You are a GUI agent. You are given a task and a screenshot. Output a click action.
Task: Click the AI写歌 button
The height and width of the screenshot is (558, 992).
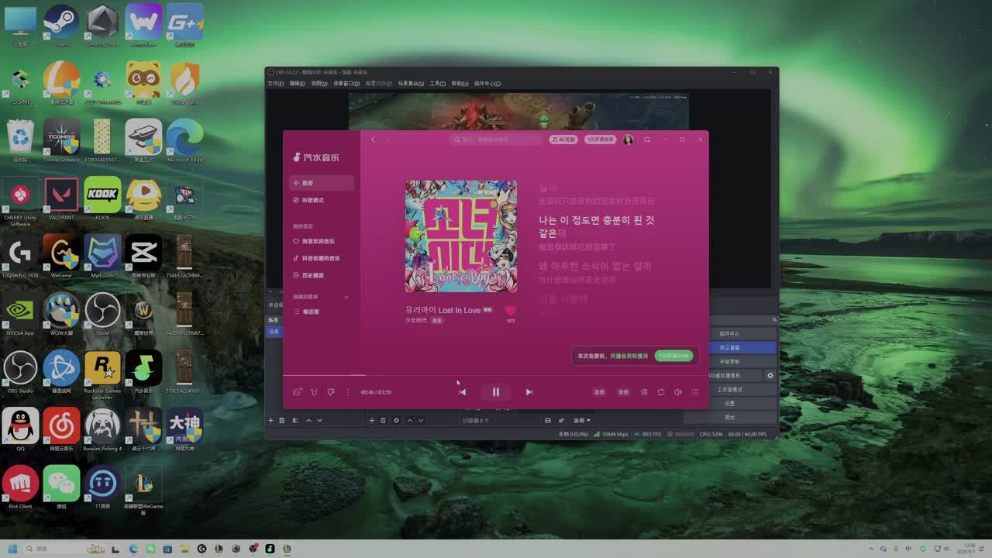(563, 139)
